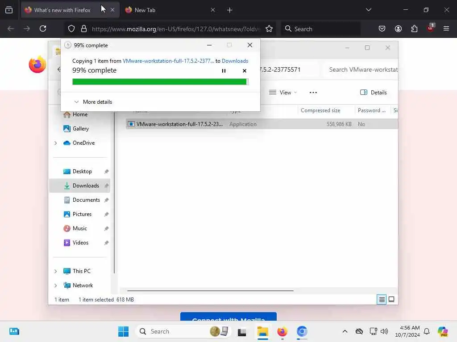Click the green copy progress bar
This screenshot has width=457, height=342.
tap(160, 82)
